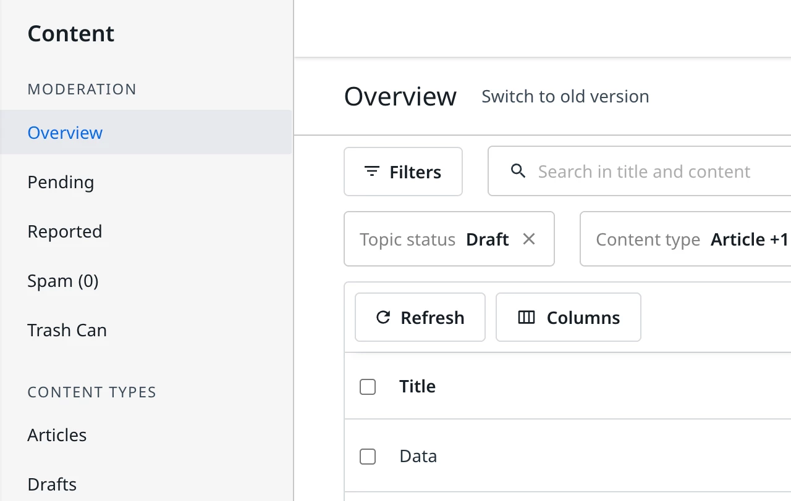Check the Data row checkbox
The height and width of the screenshot is (501, 791).
368,457
